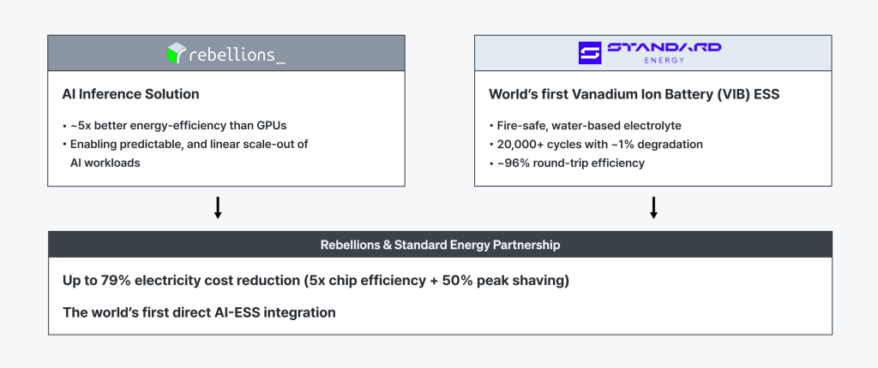Image resolution: width=878 pixels, height=368 pixels.
Task: Click the purple Standard Energy S logo icon
Action: pos(592,52)
